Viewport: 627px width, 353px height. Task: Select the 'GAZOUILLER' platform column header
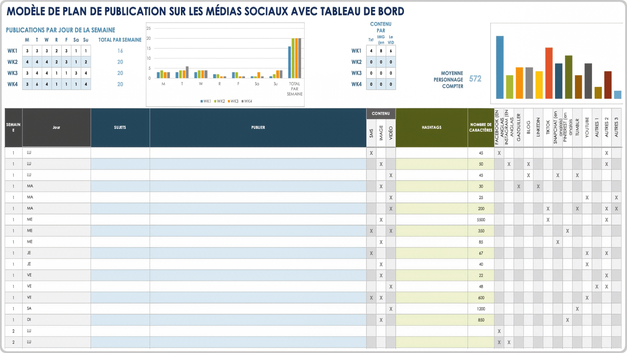[519, 127]
